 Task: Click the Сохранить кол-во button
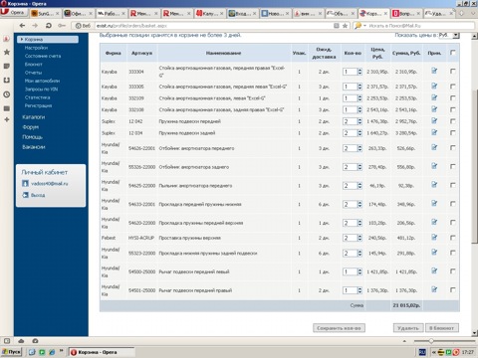click(x=339, y=328)
